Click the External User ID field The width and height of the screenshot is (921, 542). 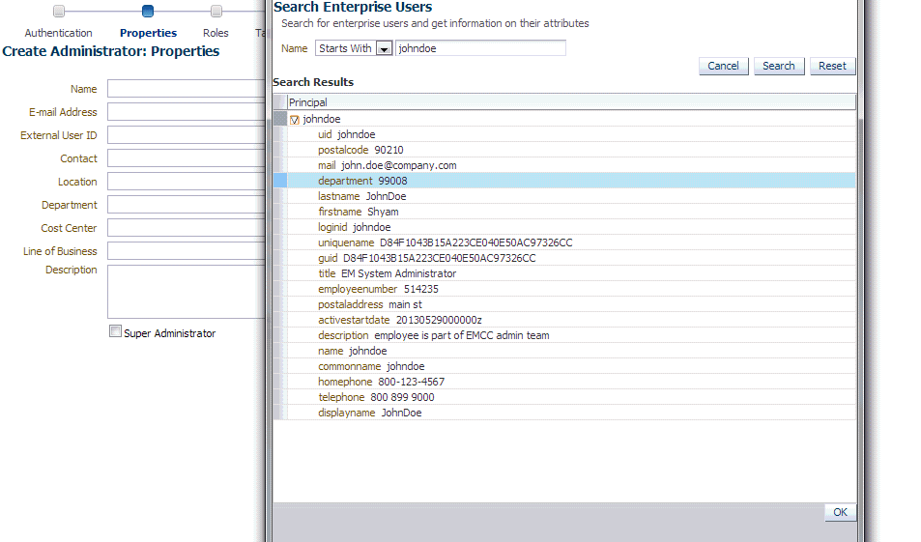point(187,135)
